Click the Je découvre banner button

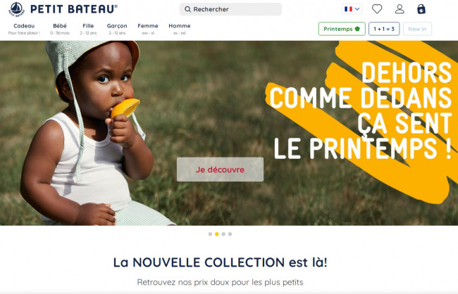coord(220,170)
